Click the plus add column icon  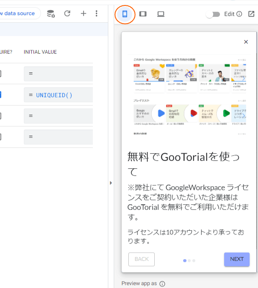click(x=84, y=13)
